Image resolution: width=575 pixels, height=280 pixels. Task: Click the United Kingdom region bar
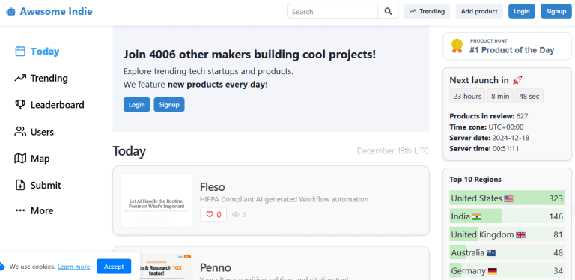(x=507, y=234)
